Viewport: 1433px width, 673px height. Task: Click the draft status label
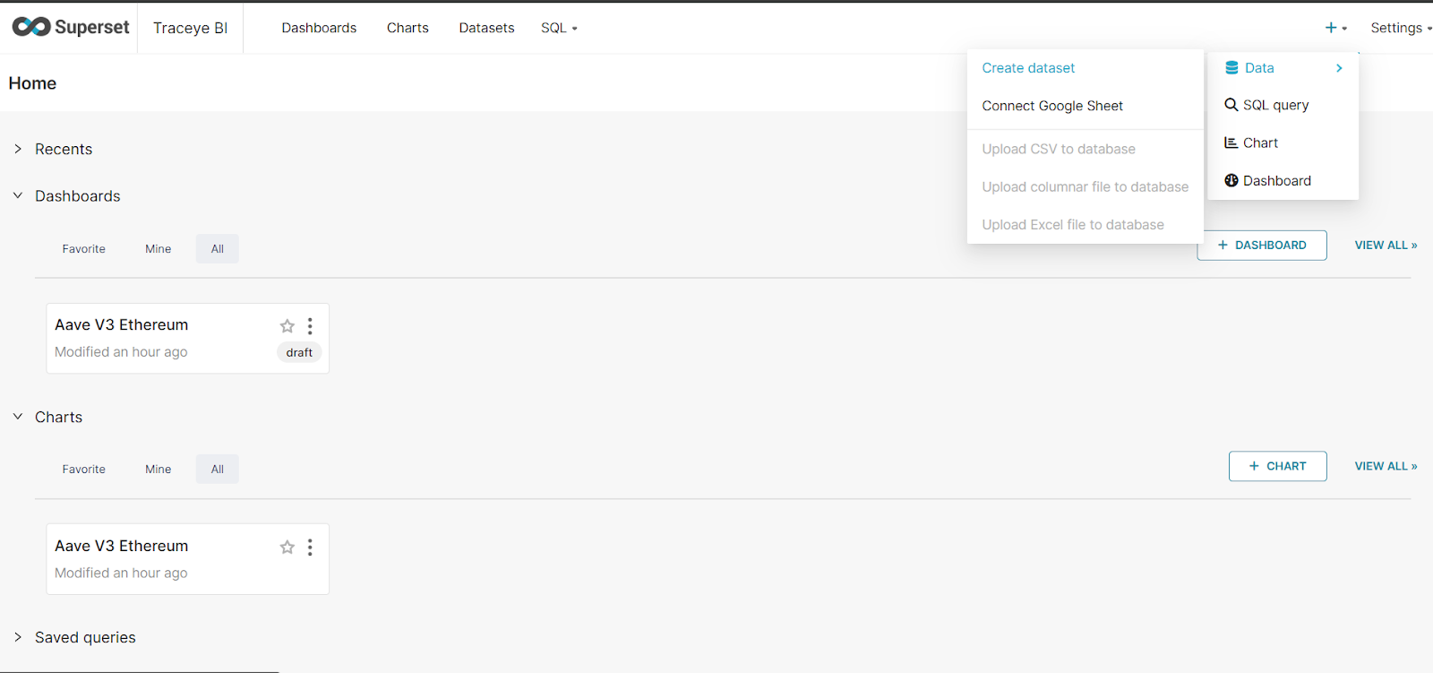(299, 352)
